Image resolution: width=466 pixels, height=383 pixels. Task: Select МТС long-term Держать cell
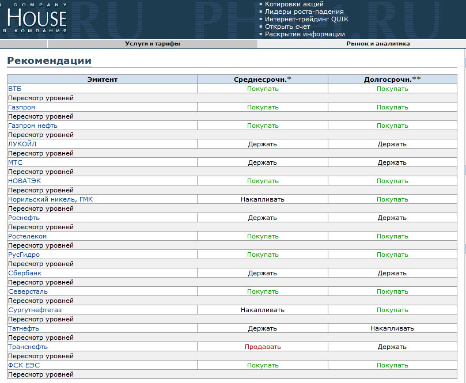[392, 162]
